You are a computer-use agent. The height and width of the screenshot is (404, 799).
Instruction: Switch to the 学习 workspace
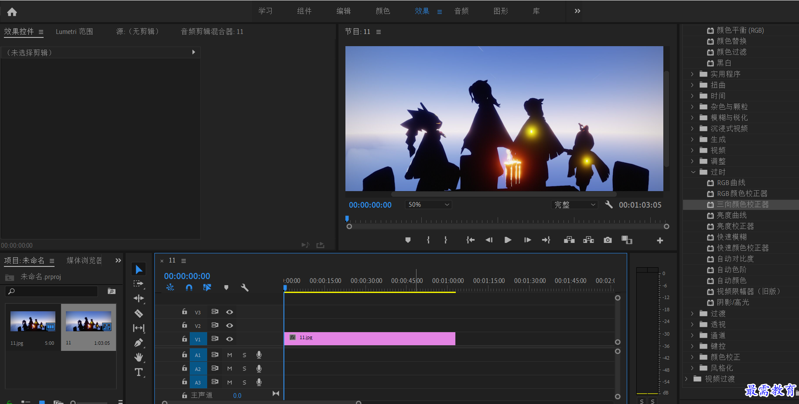(266, 11)
